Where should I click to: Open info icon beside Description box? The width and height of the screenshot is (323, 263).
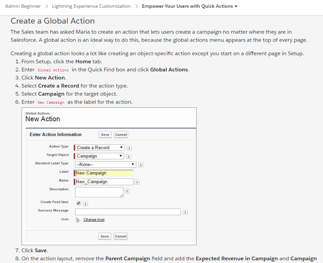[x=127, y=191]
